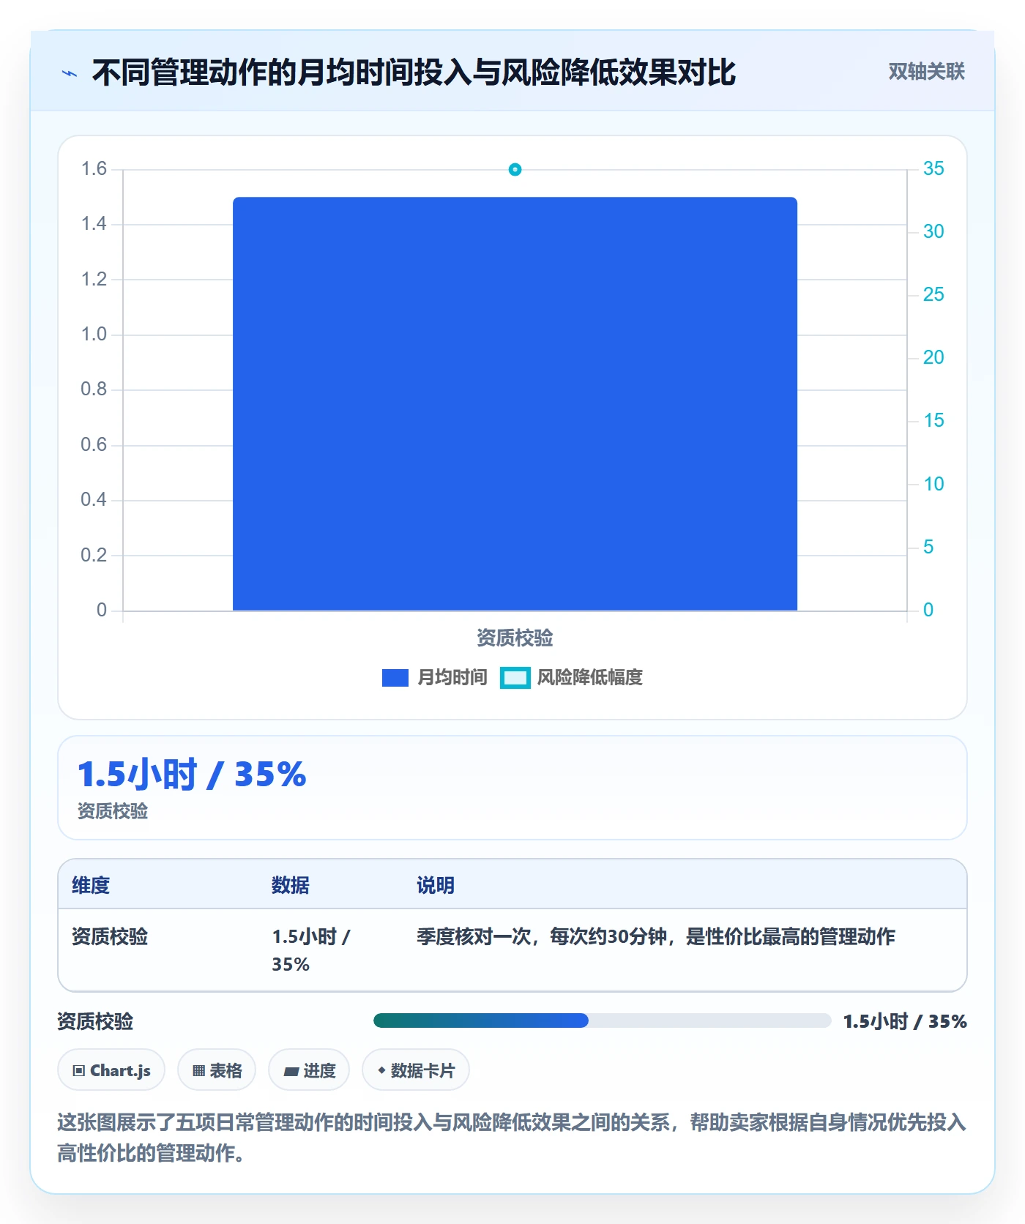Click the 数据卡片 chip diamond icon
This screenshot has width=1025, height=1224.
click(x=381, y=1070)
